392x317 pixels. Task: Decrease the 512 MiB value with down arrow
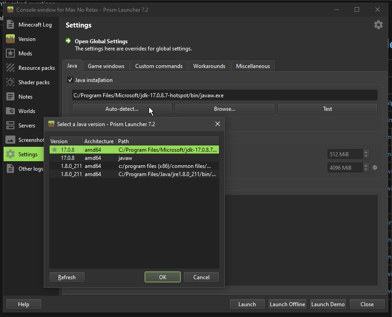pos(366,156)
